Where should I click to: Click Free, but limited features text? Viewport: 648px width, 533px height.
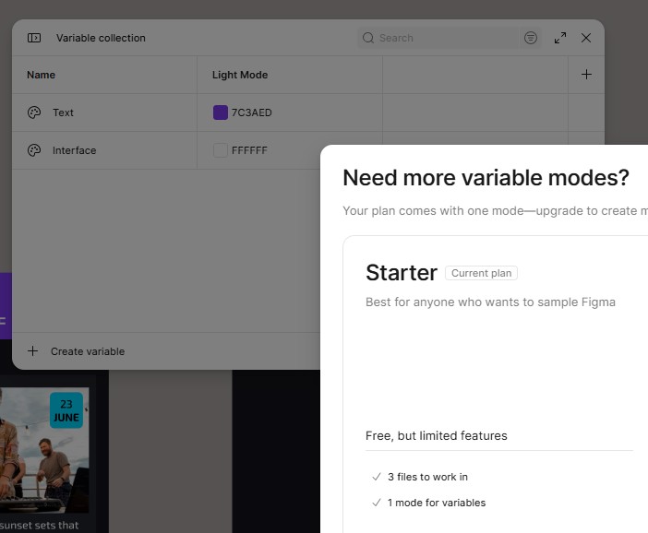pos(436,435)
